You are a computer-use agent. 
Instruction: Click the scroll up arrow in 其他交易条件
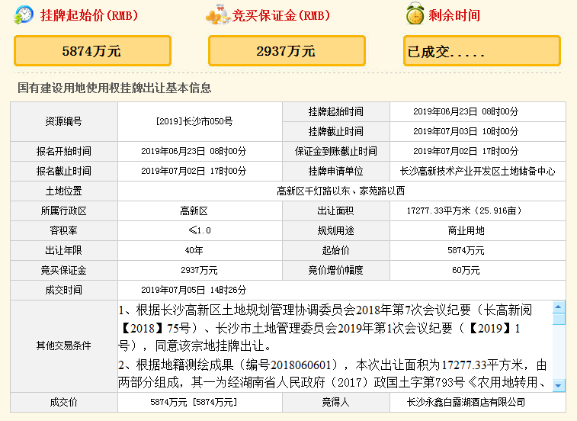tap(559, 307)
